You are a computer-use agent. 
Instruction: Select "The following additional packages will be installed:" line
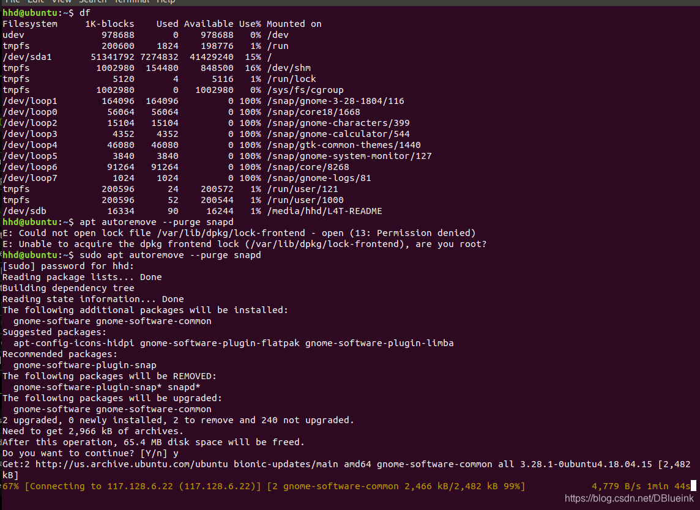point(146,310)
